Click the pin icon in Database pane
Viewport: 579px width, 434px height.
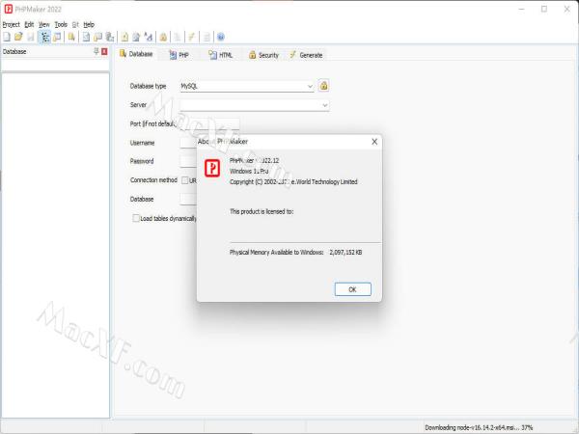[96, 51]
